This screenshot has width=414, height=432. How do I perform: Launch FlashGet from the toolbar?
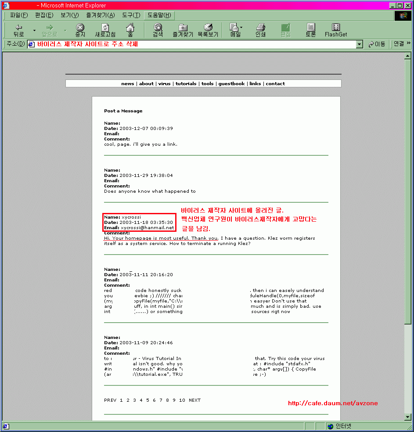pos(336,30)
